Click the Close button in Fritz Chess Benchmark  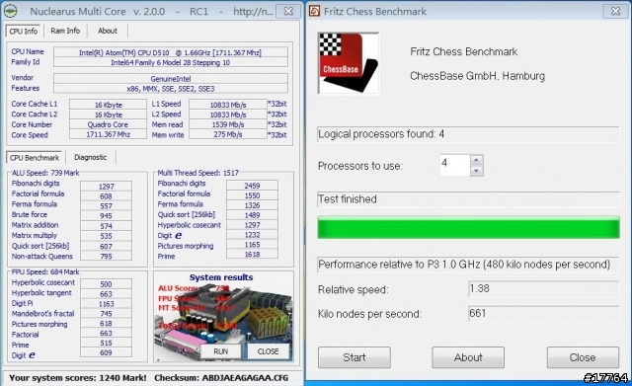(x=583, y=357)
